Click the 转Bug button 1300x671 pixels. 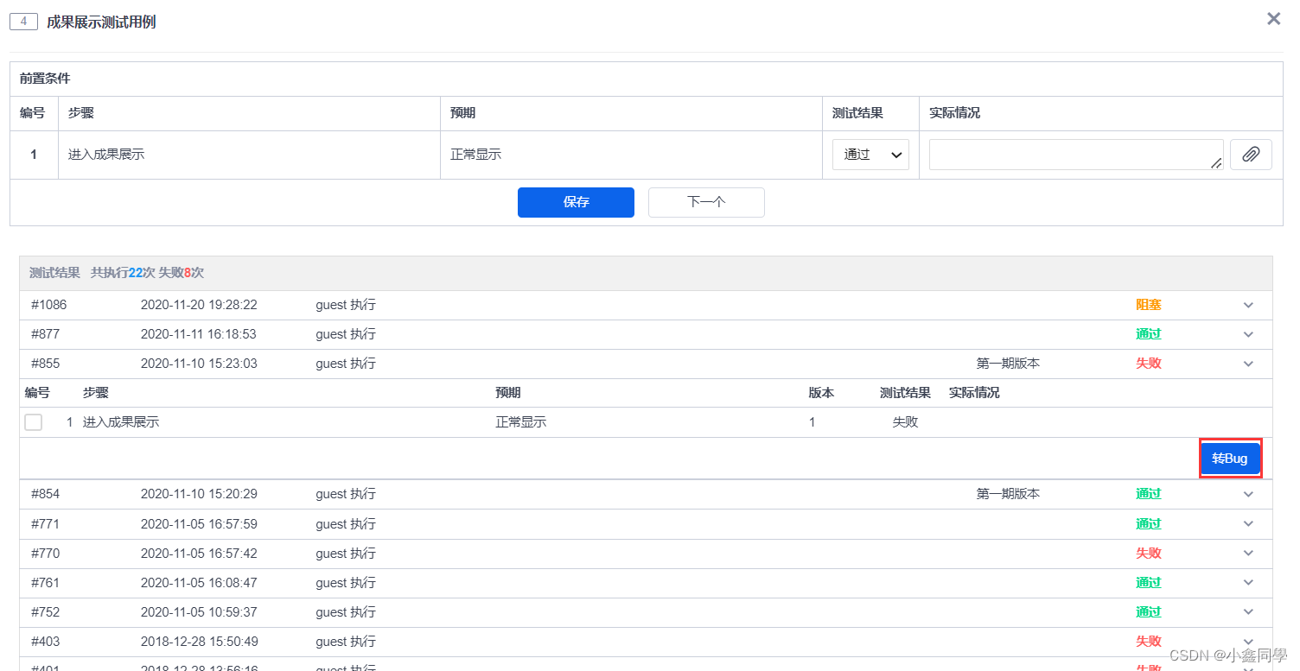tap(1230, 459)
